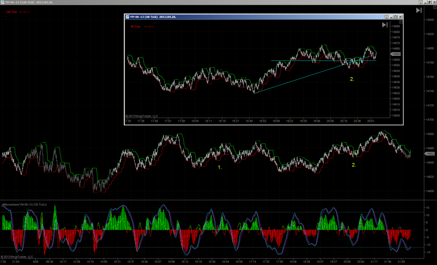Close the 48 Tick chart window
The width and height of the screenshot is (437, 265).
(x=400, y=17)
